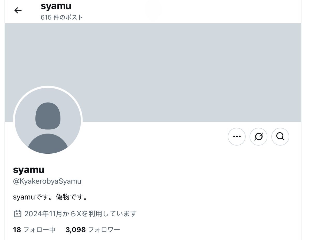Click the 18 following count number
Viewport: 310px width, 240px height.
coord(17,230)
